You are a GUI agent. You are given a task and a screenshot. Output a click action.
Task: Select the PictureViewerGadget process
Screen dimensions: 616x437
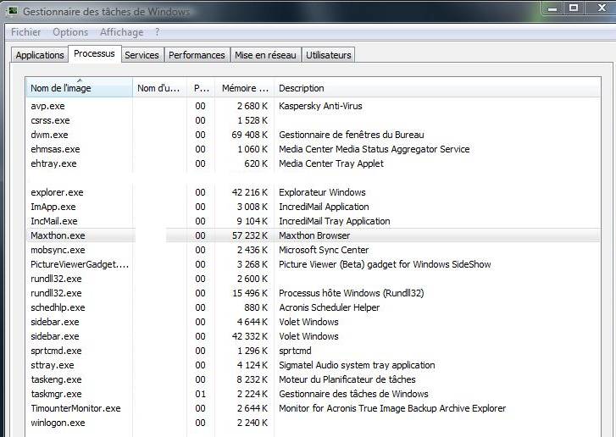tap(314, 264)
